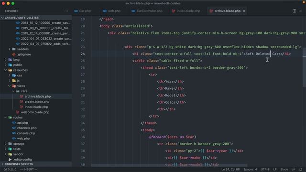Open Explorer panel more actions ellipsis
This screenshot has height=172, width=306.
pos(66,11)
